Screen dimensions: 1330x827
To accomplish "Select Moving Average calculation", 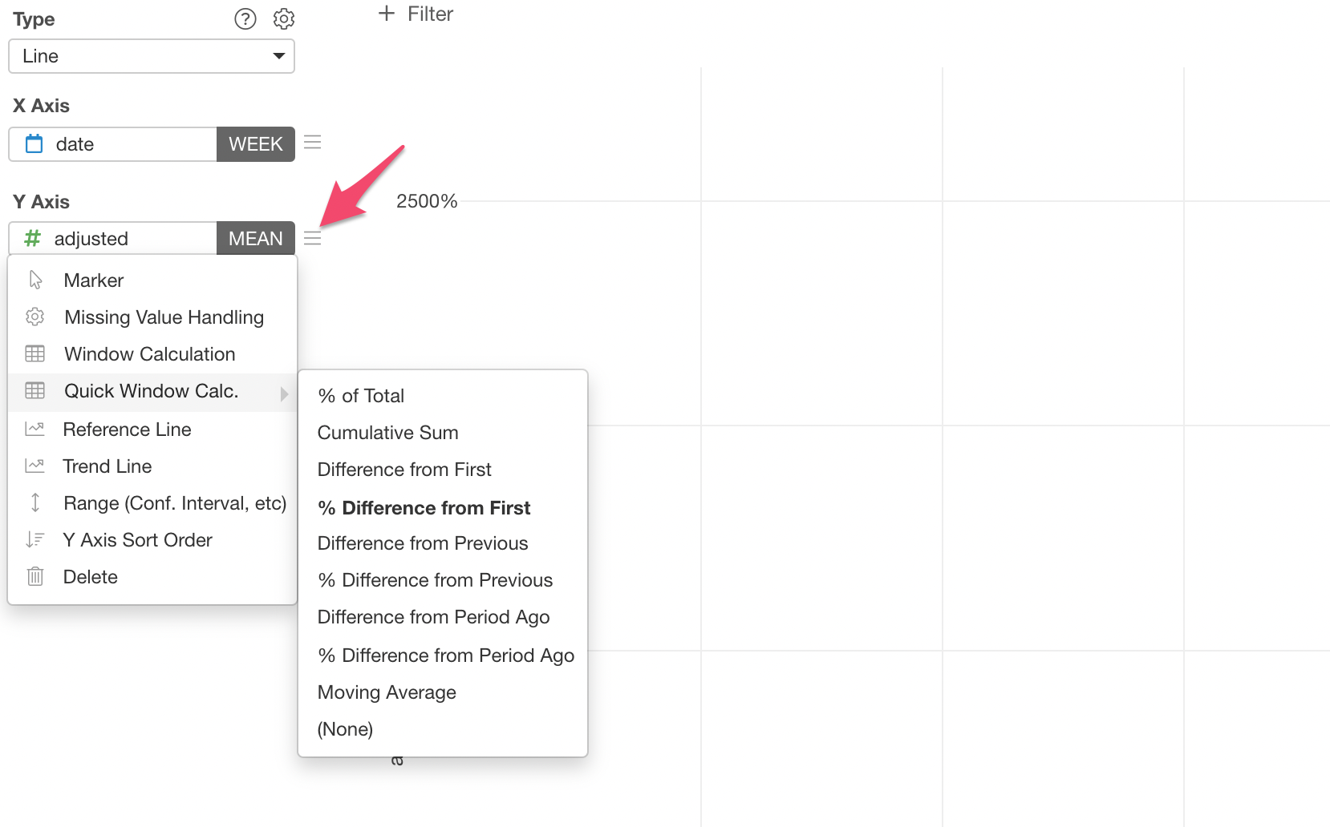I will [387, 692].
